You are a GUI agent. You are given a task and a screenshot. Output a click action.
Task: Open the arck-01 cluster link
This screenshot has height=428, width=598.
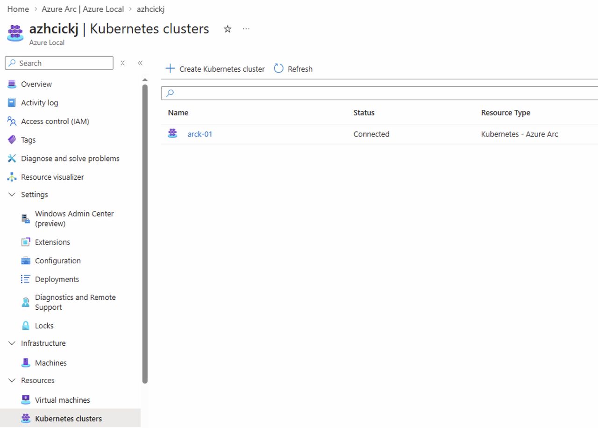click(200, 134)
